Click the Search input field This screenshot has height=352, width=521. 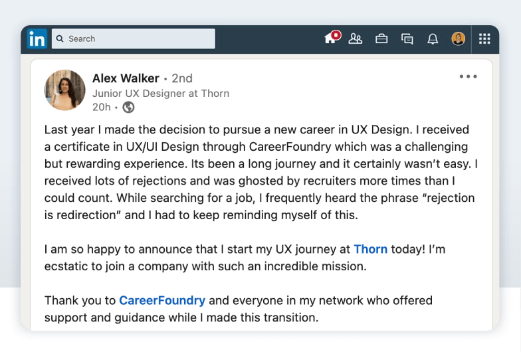[x=140, y=39]
